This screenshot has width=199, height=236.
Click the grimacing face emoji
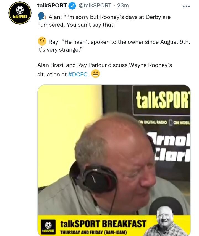coord(96,73)
